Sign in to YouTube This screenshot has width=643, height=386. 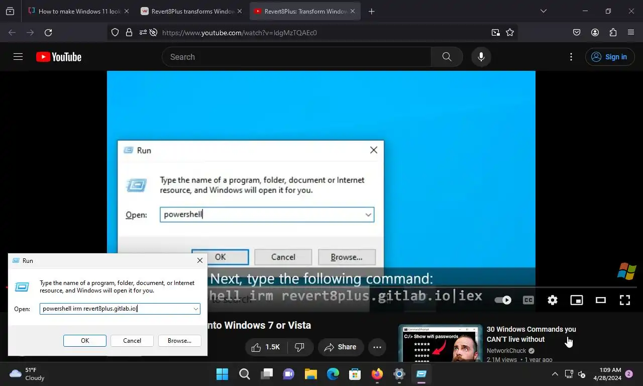coord(609,57)
